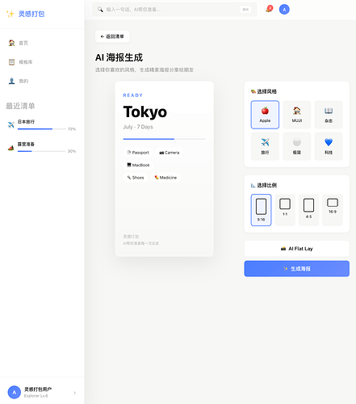Click the READY label on poster

tap(133, 95)
